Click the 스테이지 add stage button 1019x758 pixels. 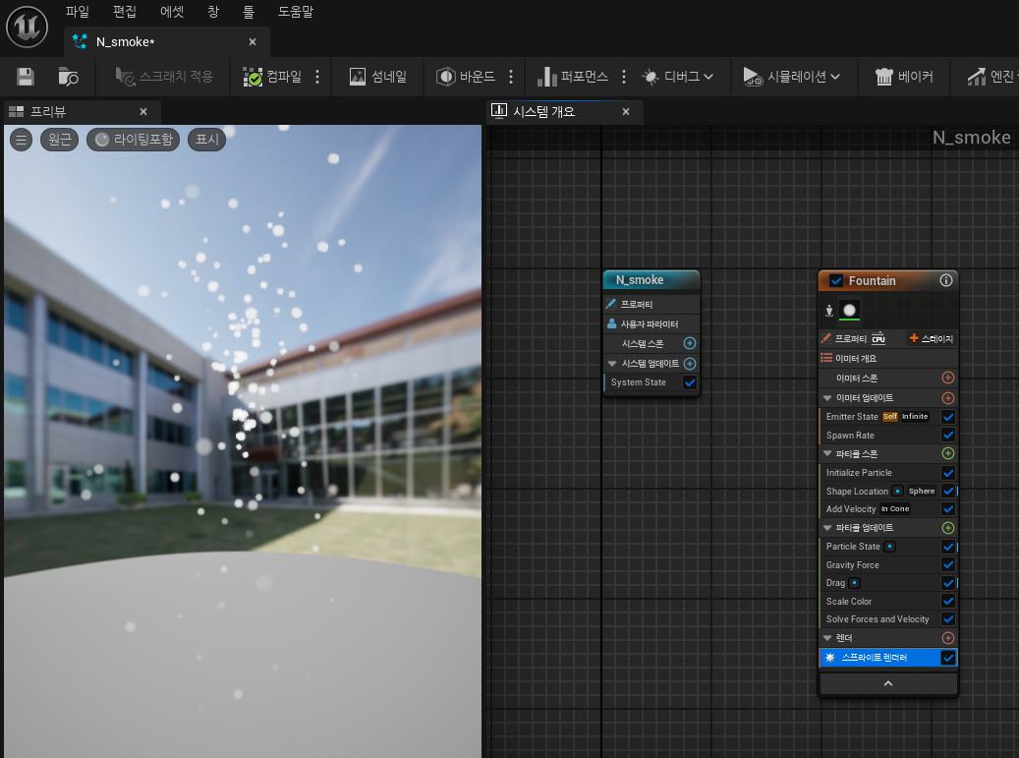coord(931,339)
